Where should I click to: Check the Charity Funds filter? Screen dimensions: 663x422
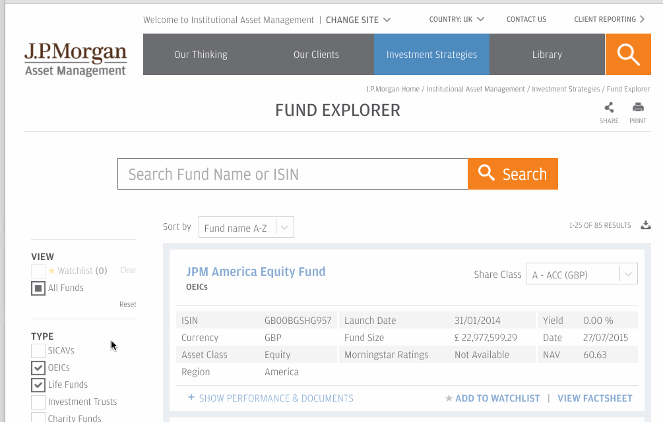click(x=38, y=417)
